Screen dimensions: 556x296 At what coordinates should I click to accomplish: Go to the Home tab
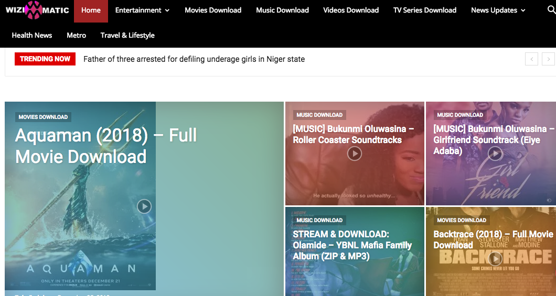click(91, 10)
